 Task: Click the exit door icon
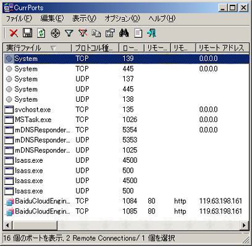click(151, 33)
